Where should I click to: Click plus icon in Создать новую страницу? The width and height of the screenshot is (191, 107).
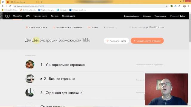135,41
